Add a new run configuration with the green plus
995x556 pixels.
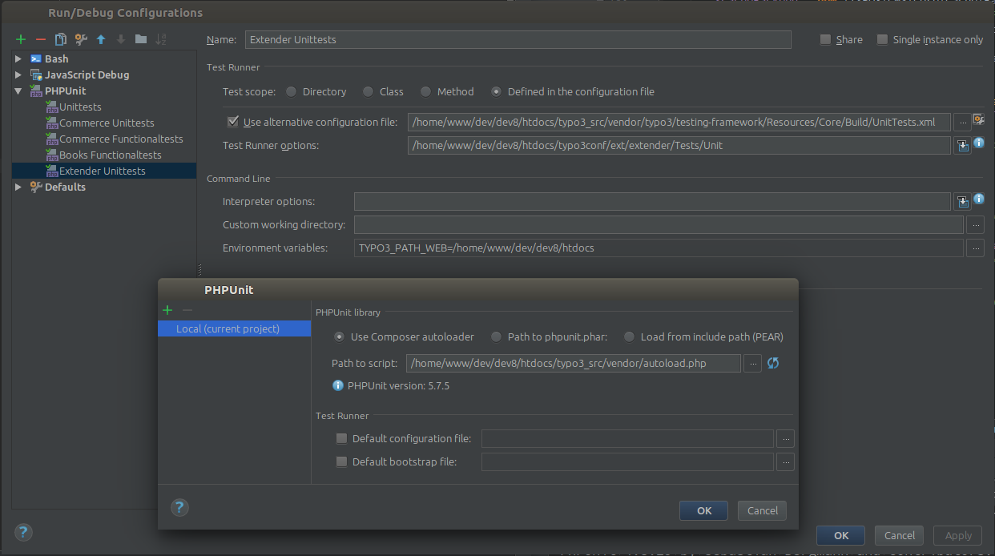point(21,39)
